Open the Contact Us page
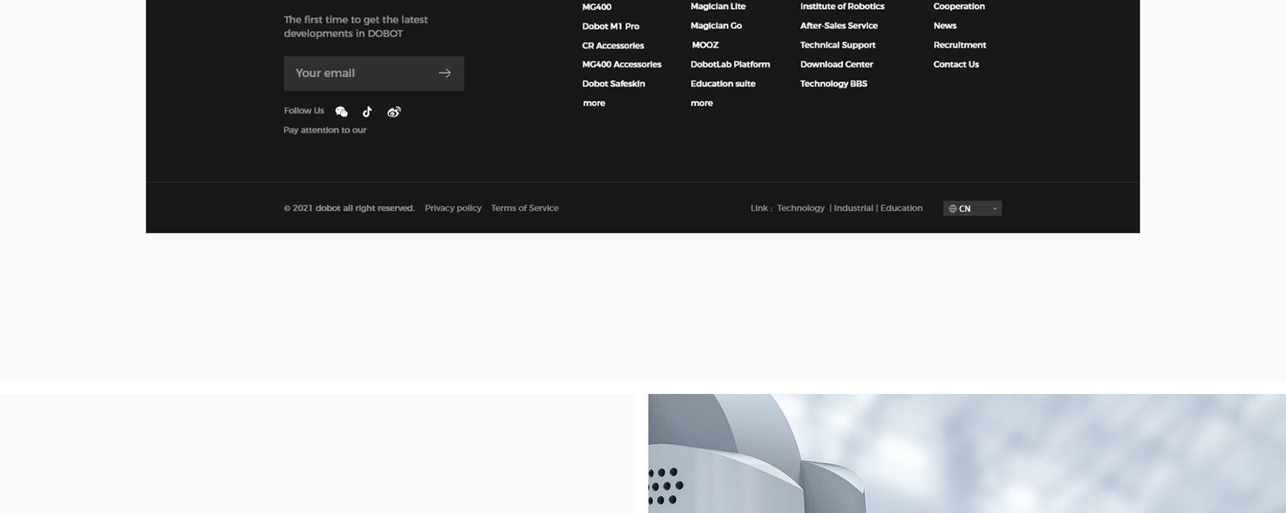The width and height of the screenshot is (1286, 513). coord(956,64)
